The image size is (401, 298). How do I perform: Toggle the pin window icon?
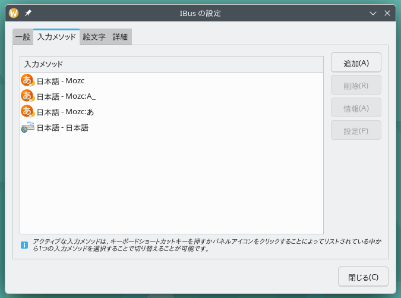pyautogui.click(x=28, y=13)
